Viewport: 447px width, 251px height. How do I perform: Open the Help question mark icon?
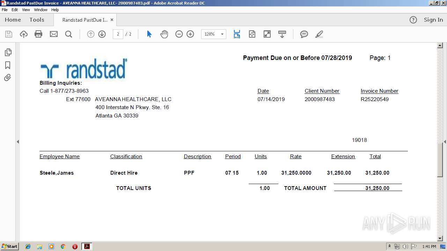tap(413, 20)
